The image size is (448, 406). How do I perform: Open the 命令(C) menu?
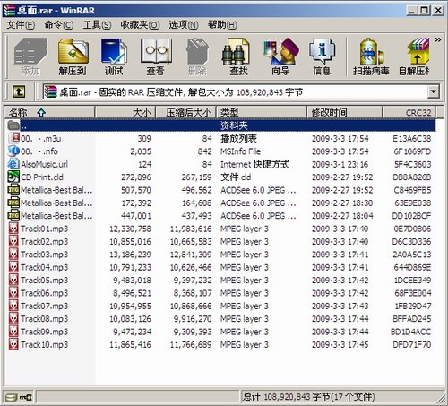tap(59, 24)
